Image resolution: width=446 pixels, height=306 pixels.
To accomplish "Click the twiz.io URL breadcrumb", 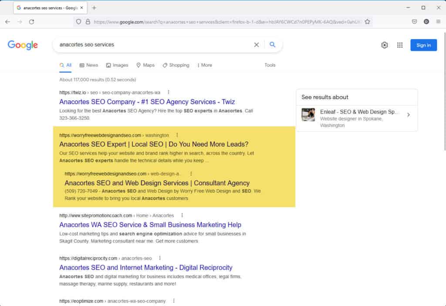I will 110,92.
